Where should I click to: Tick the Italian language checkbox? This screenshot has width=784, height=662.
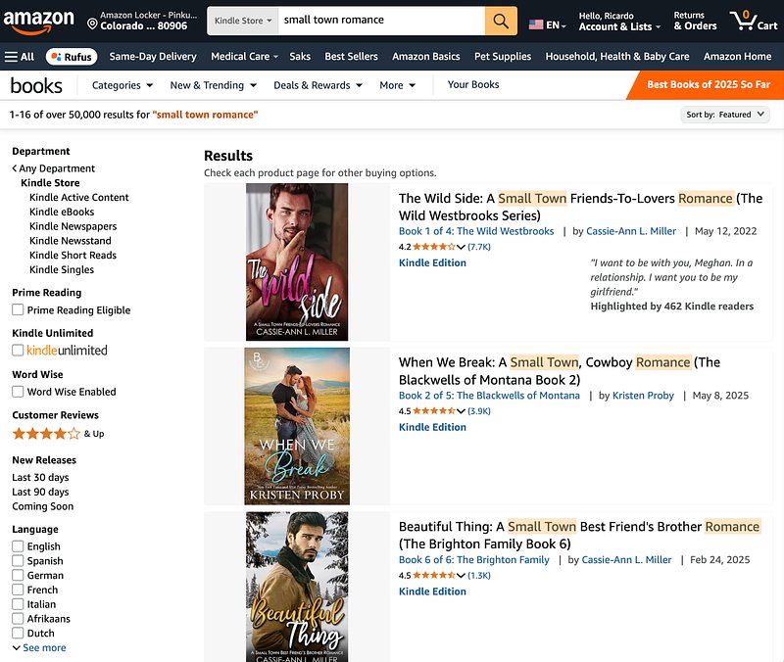point(18,604)
